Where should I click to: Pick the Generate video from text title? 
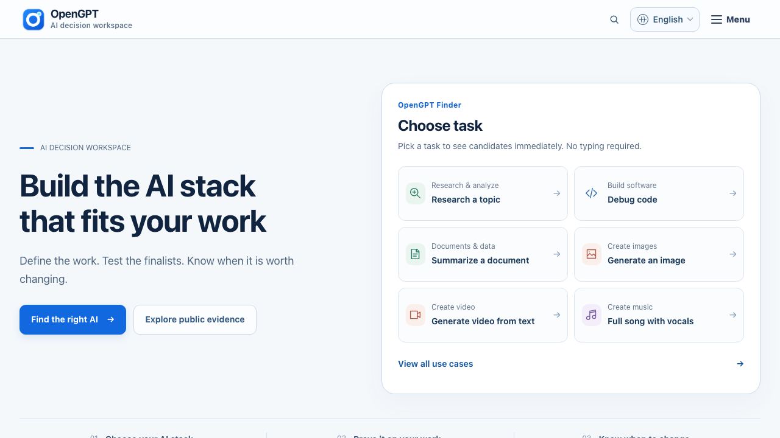pyautogui.click(x=483, y=321)
